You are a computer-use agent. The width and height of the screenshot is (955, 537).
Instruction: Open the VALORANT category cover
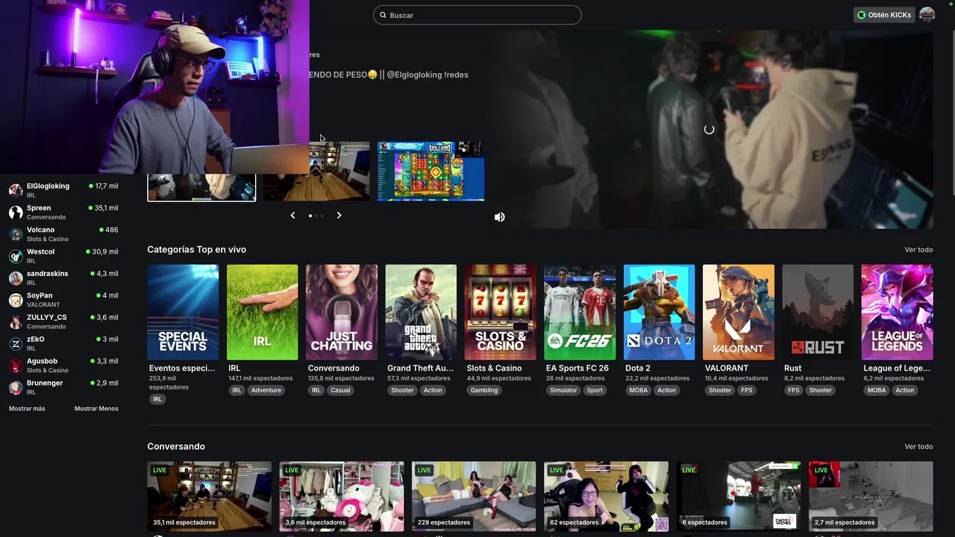[x=739, y=313]
